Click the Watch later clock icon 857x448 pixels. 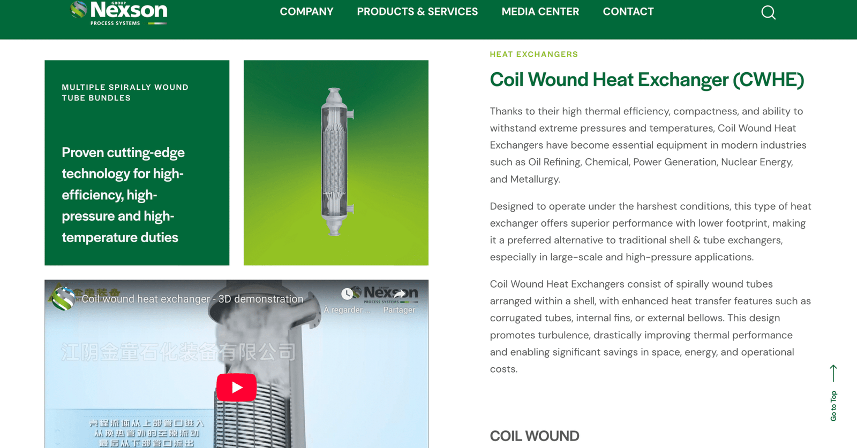click(347, 293)
